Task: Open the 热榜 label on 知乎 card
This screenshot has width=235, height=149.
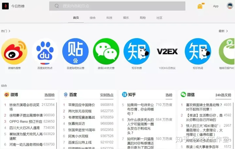Action: pos(169,95)
